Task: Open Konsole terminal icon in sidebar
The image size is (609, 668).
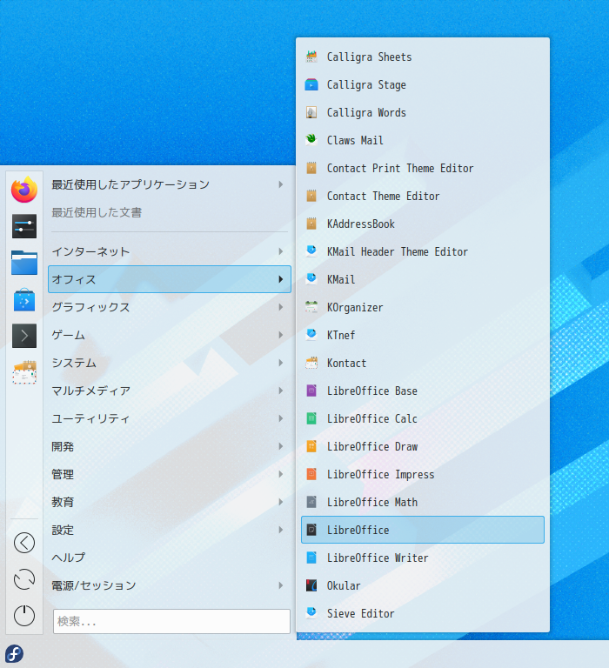Action: click(x=24, y=336)
